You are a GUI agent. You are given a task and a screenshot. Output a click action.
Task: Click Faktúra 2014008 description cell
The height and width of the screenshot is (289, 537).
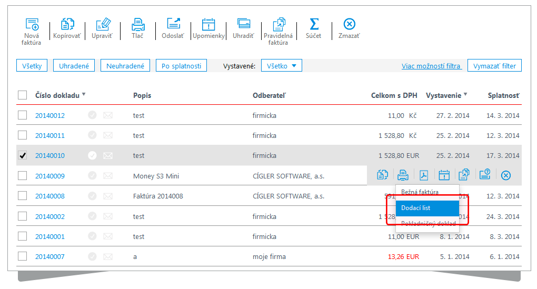coord(158,196)
